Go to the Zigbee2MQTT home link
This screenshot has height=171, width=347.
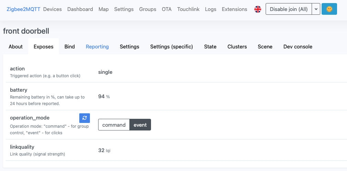[23, 9]
